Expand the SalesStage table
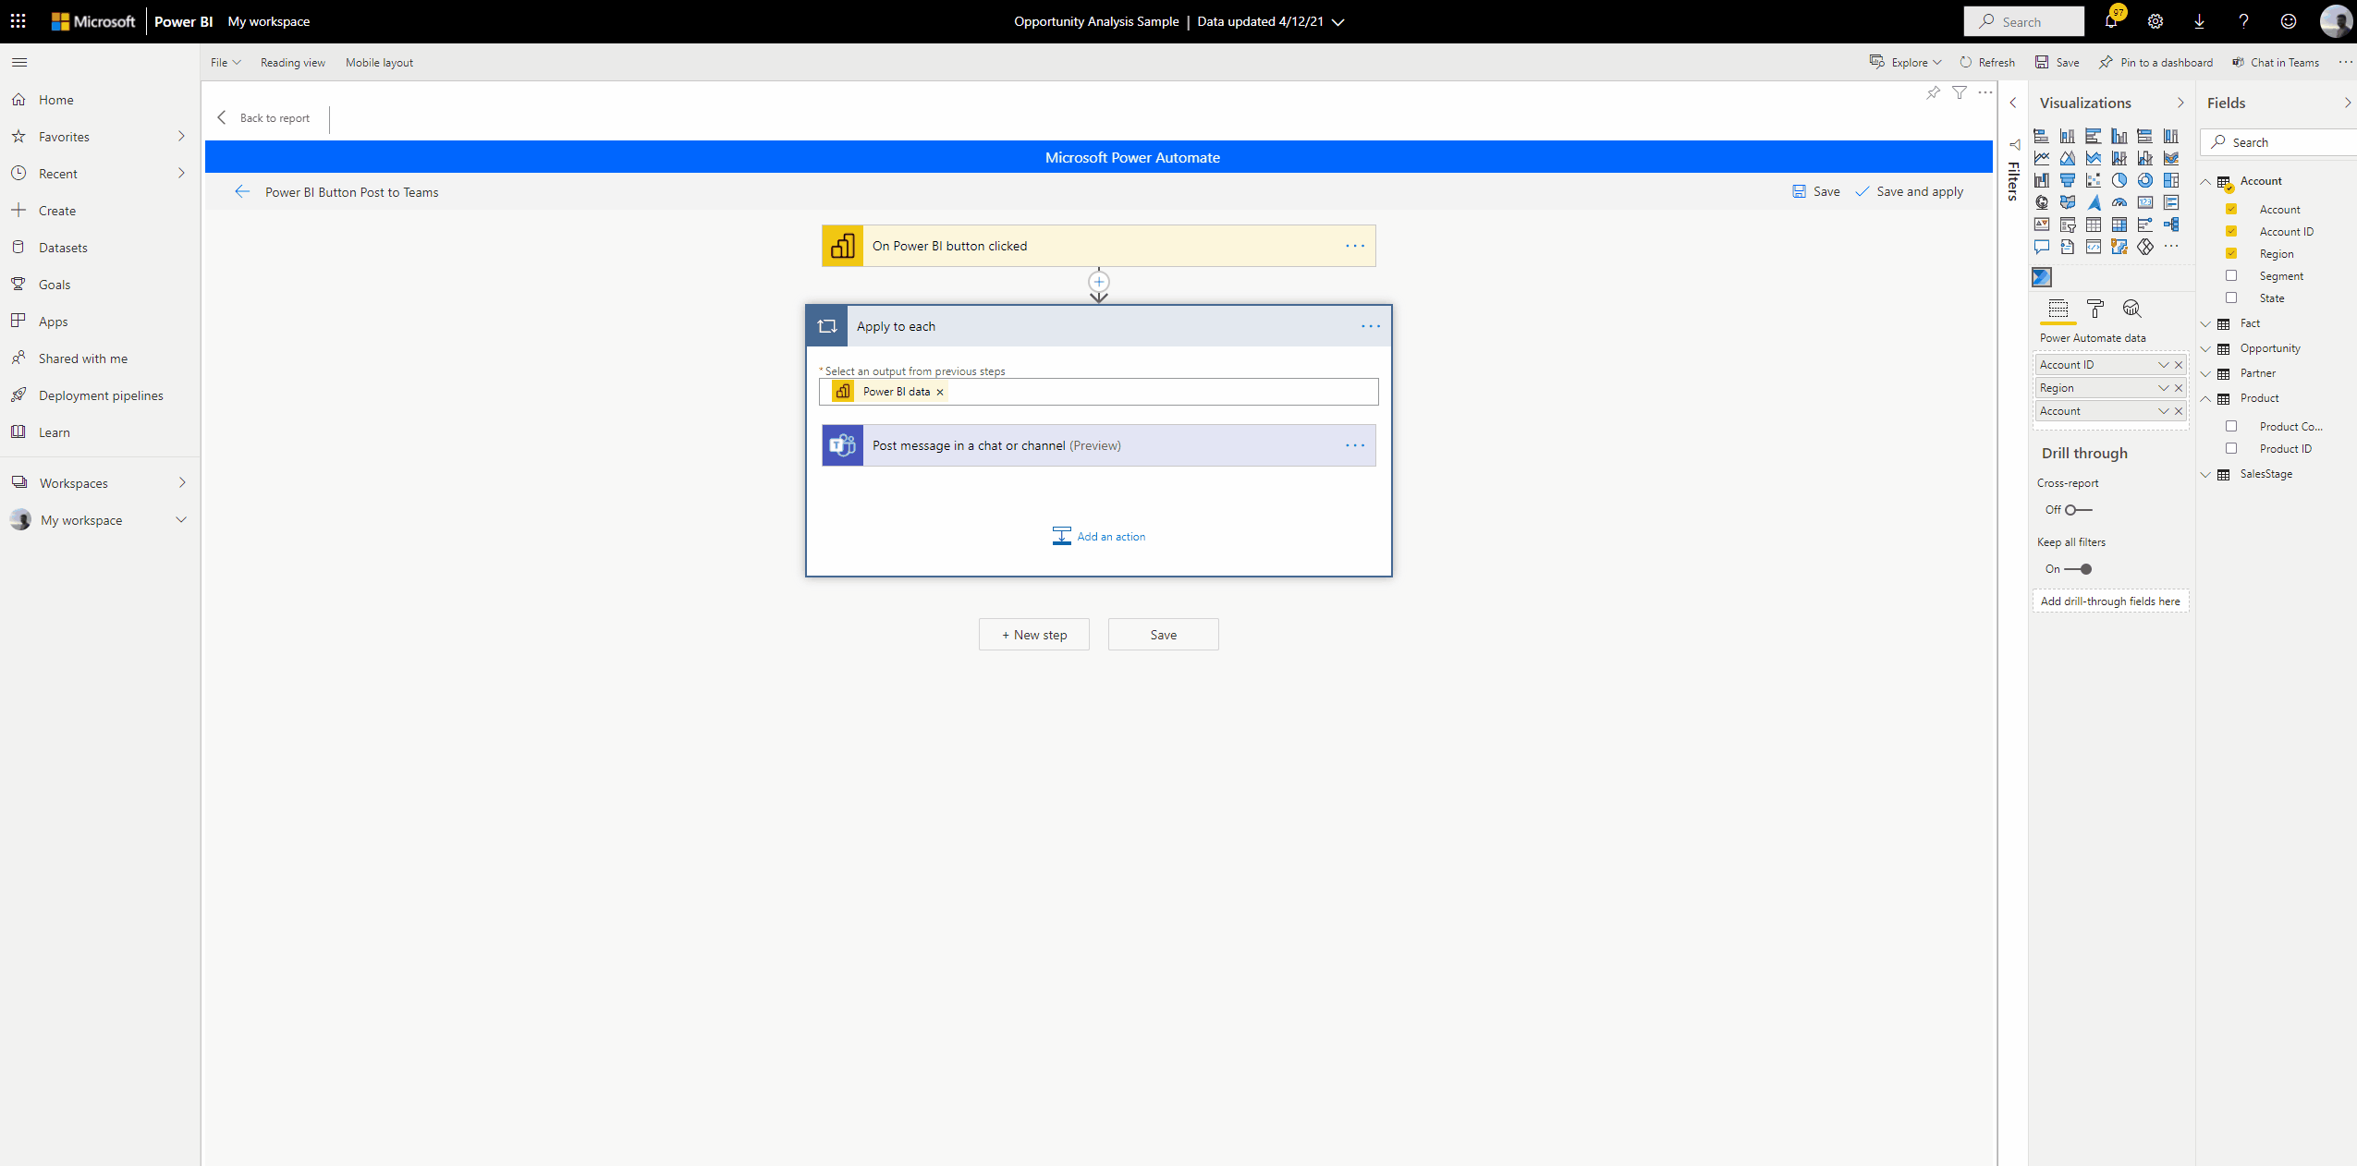Screen dimensions: 2357x1166 tap(2205, 474)
